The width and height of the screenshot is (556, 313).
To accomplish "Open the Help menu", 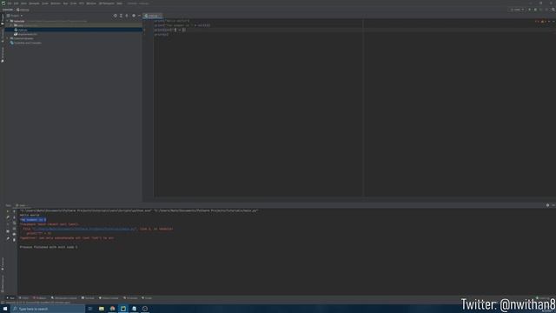I will pyautogui.click(x=120, y=3).
